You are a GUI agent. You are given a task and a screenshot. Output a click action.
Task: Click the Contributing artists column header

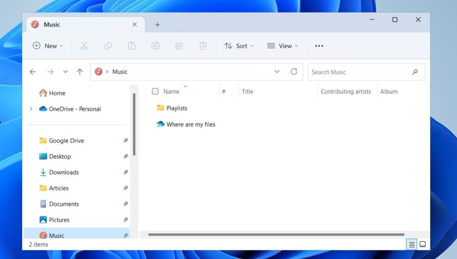pos(346,91)
